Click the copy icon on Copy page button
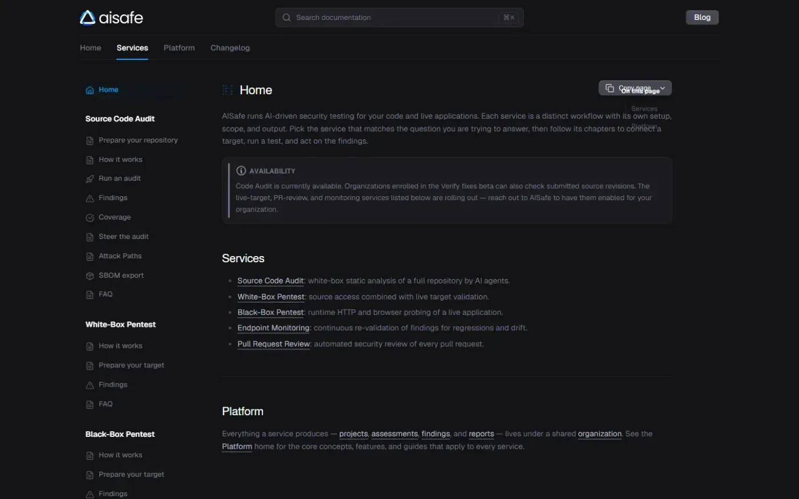The image size is (799, 499). pos(610,88)
